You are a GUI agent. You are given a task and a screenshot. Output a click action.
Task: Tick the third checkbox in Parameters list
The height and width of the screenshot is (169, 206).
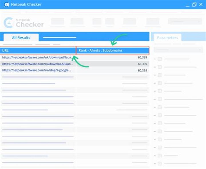pos(160,75)
